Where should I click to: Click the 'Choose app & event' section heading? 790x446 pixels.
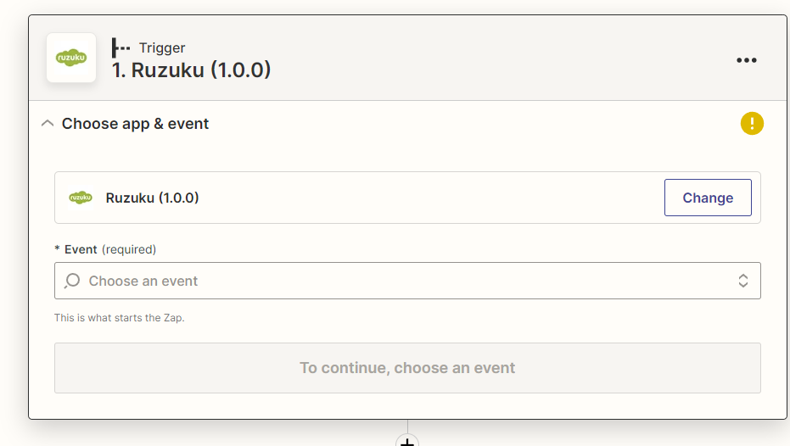[x=135, y=124]
